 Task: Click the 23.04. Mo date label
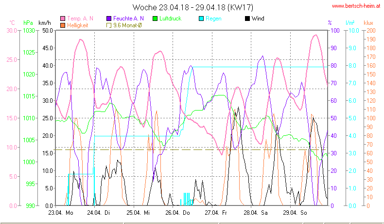61,213
